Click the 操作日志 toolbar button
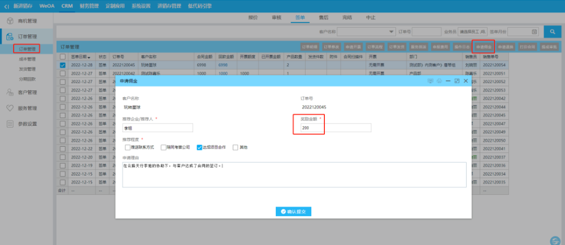565x245 pixels. [x=462, y=47]
